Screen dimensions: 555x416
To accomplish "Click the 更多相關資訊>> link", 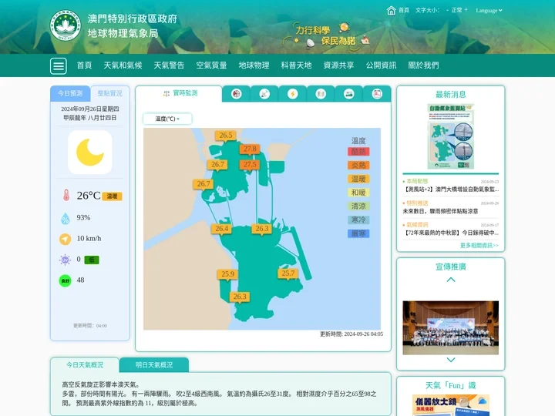I will click(x=479, y=245).
